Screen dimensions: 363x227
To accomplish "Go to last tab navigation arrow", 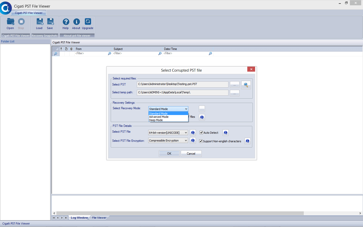I will click(66, 218).
